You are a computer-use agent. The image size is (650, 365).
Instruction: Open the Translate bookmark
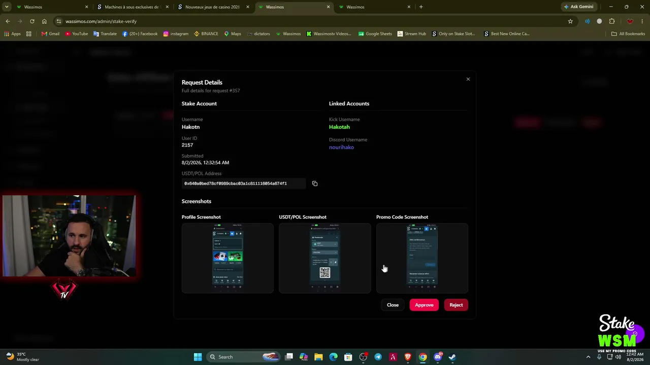(105, 34)
